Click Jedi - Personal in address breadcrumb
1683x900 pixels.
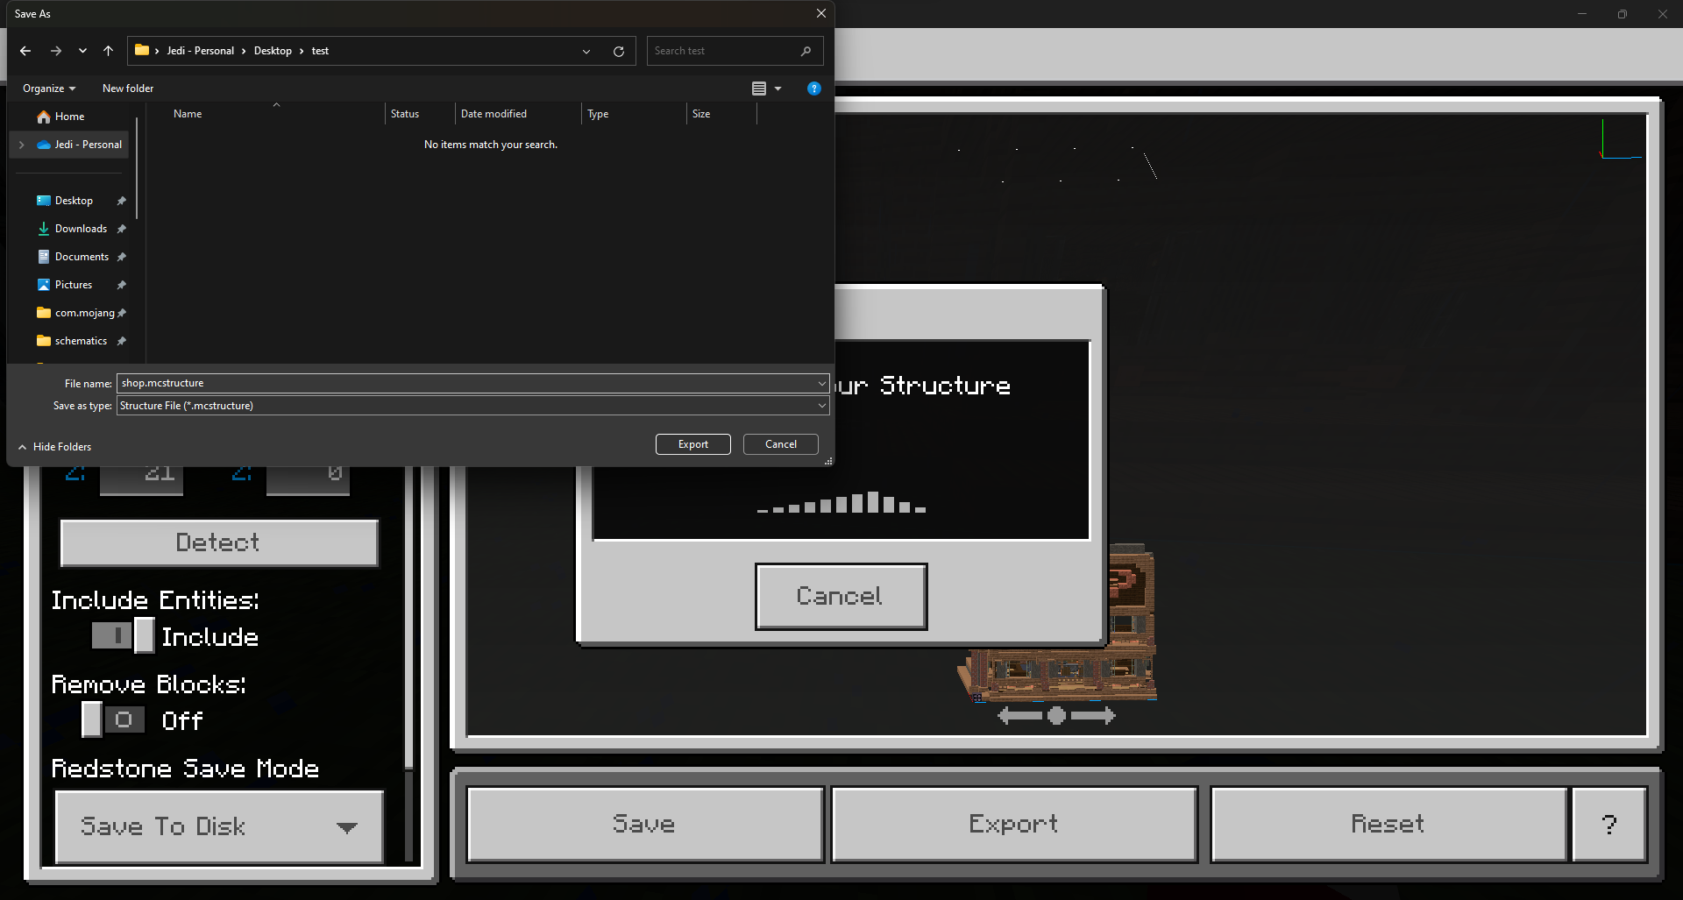click(x=201, y=51)
